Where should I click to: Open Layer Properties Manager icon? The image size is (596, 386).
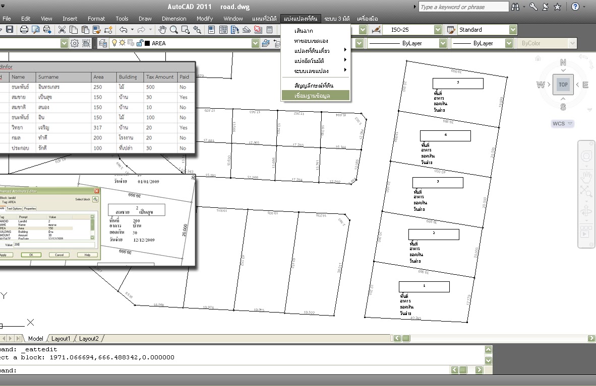coord(103,43)
